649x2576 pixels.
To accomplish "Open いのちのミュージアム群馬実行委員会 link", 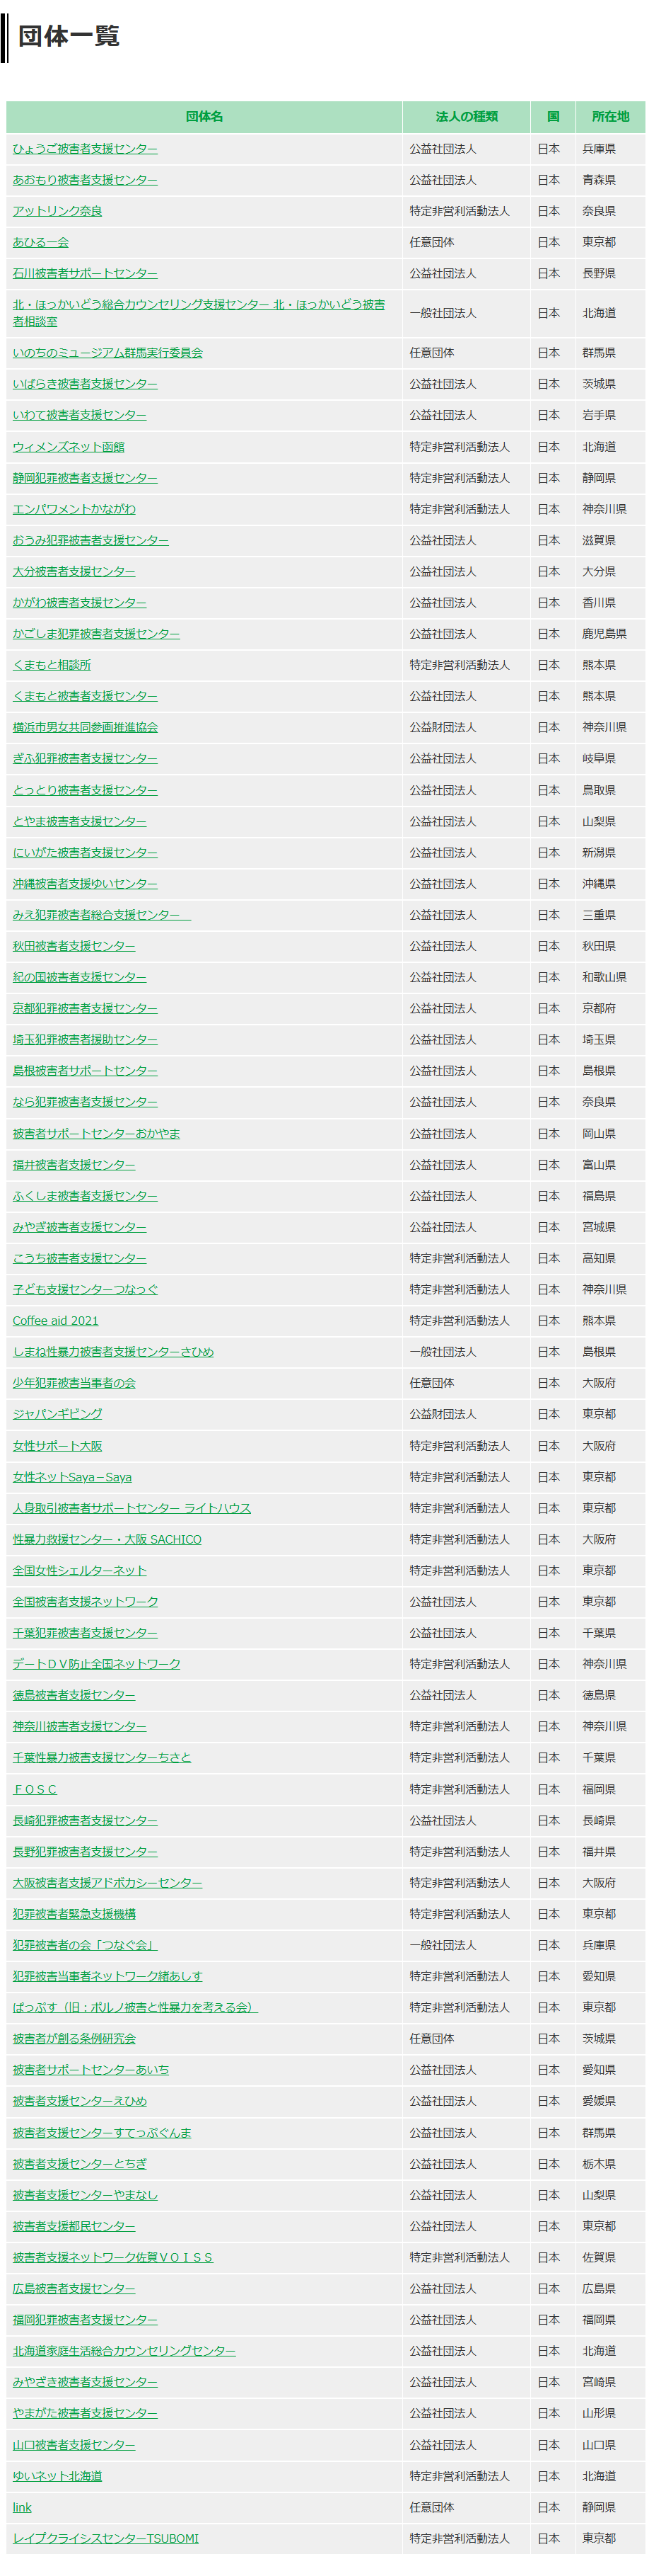I will point(108,352).
